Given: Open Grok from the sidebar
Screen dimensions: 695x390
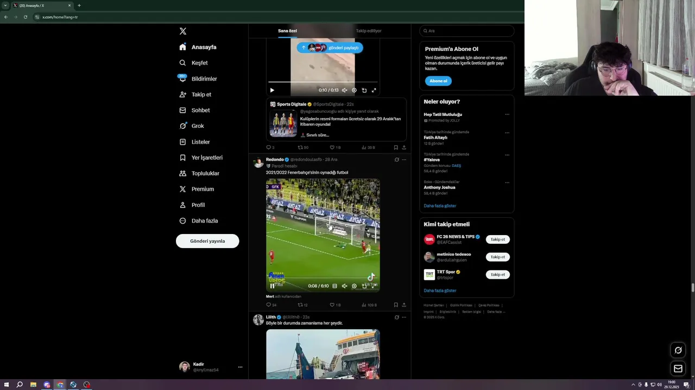Looking at the screenshot, I should click(x=191, y=126).
